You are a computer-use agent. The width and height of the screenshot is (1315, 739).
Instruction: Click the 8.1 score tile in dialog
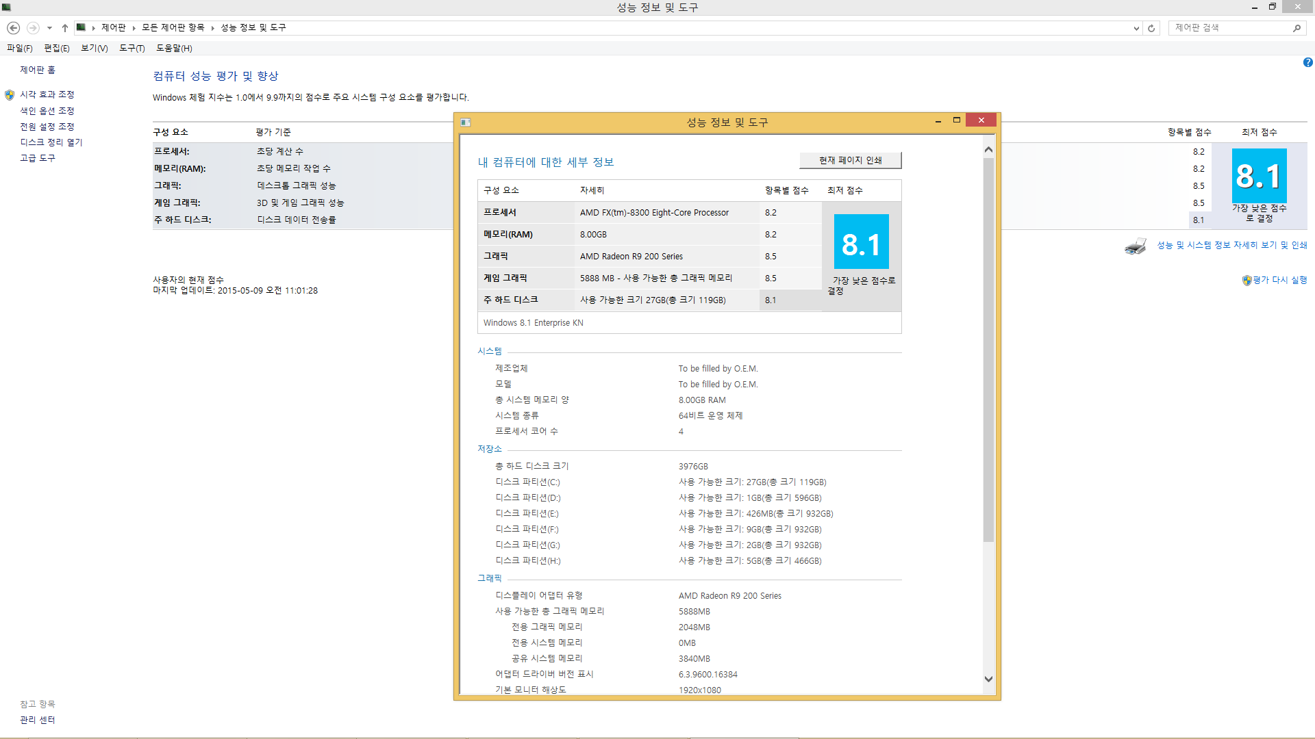point(861,242)
